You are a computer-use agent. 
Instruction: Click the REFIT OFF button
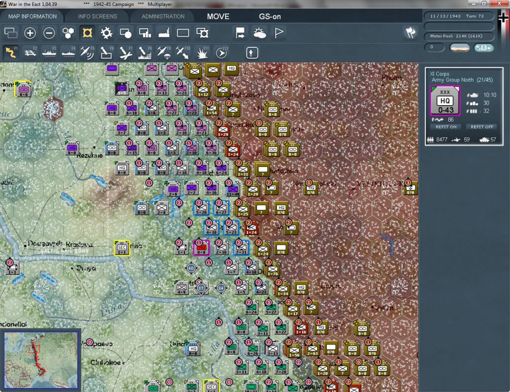pyautogui.click(x=482, y=127)
